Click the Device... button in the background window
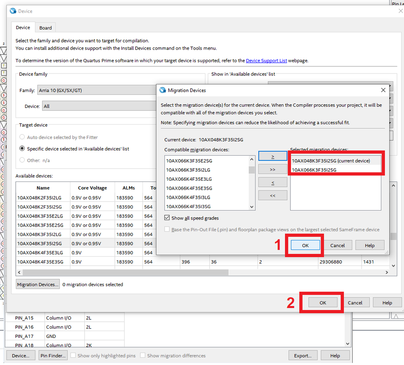The image size is (404, 365). [21, 355]
